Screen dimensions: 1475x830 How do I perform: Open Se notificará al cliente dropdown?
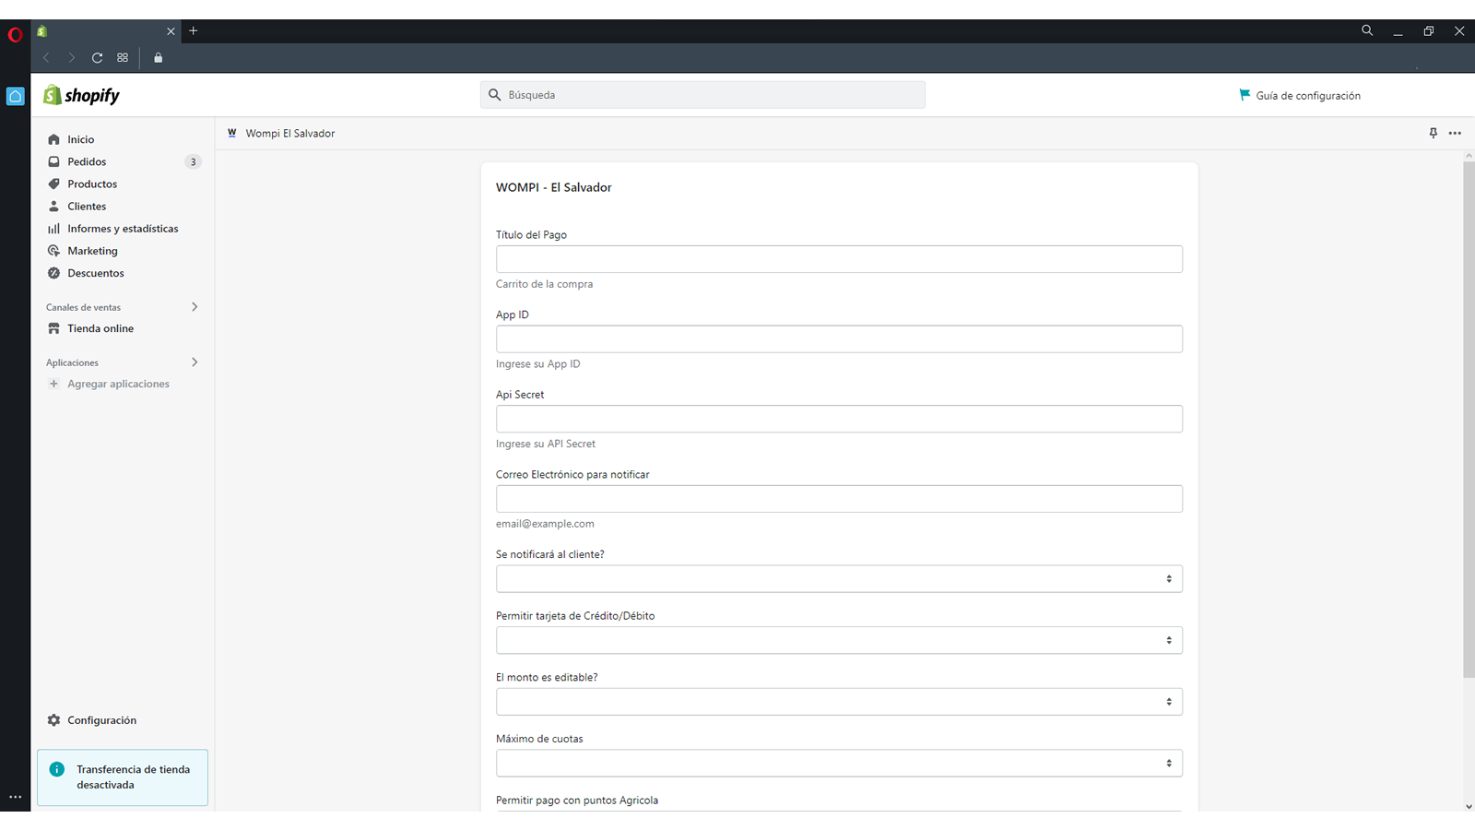(839, 579)
